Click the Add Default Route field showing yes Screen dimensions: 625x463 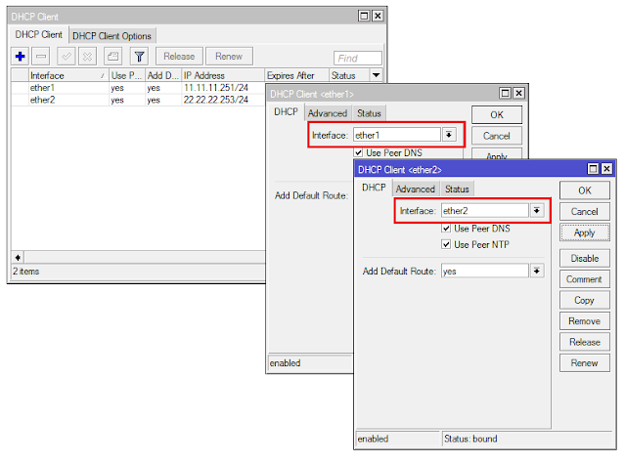(x=485, y=272)
